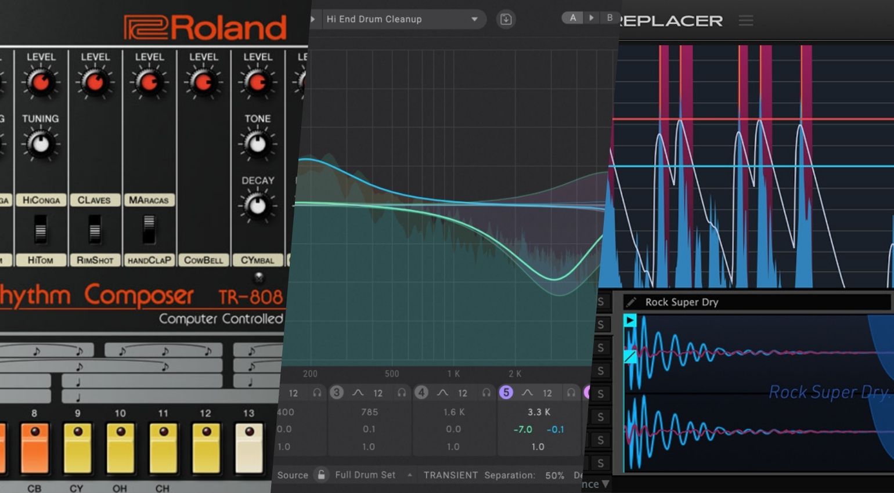Select the TRANSIENT mode label
This screenshot has width=894, height=493.
coord(450,475)
